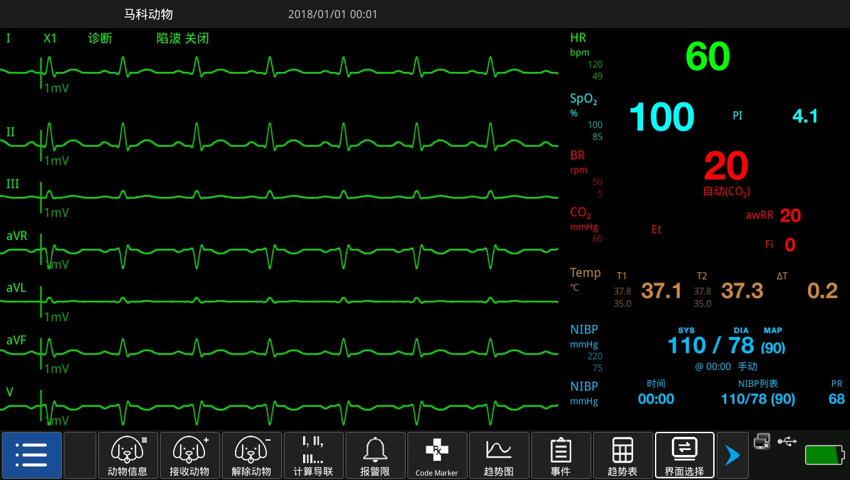The height and width of the screenshot is (480, 850).
Task: Select the lead I waveform label
Action: (8, 39)
